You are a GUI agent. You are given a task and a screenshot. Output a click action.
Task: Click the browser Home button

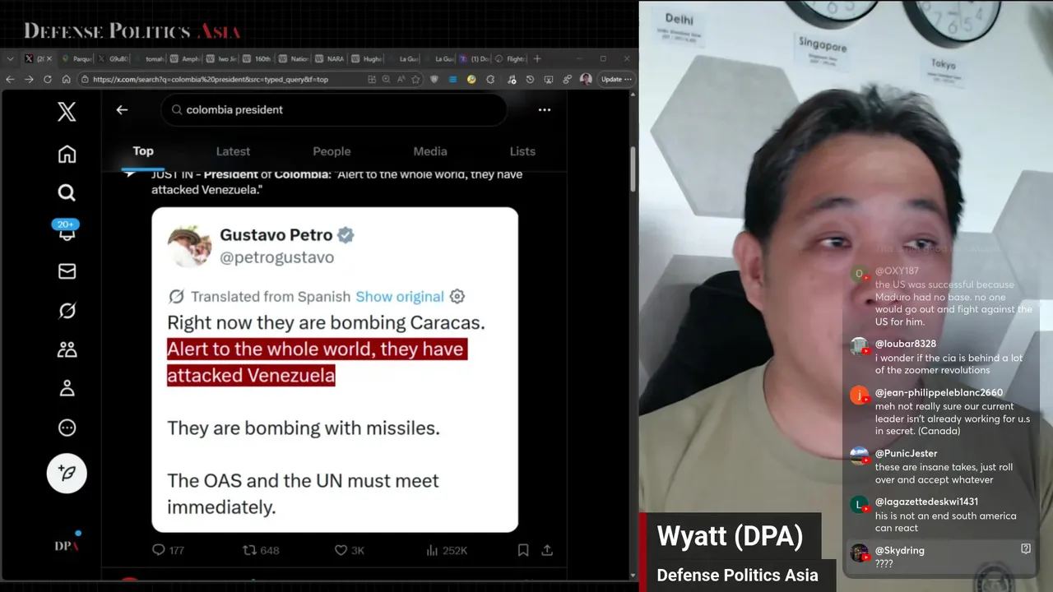click(x=67, y=80)
